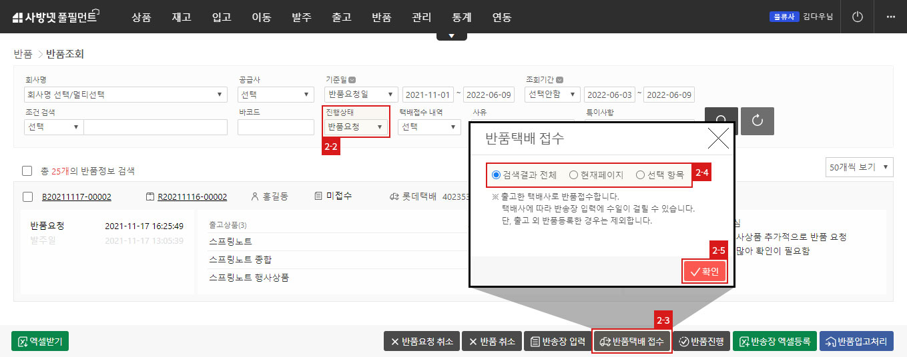
Task: Click the 엑셀받기 Excel download button
Action: [40, 341]
